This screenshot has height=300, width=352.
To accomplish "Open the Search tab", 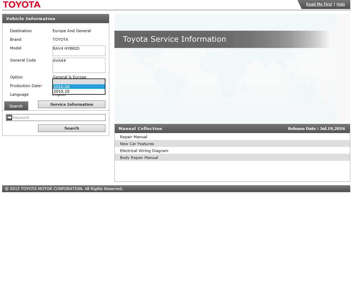I will click(16, 106).
